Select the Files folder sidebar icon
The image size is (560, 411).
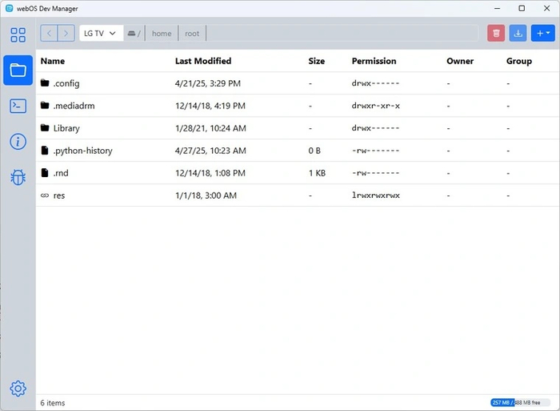18,70
